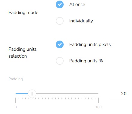
Task: Jump slider to the tall tick above 100
Action: tap(98, 100)
